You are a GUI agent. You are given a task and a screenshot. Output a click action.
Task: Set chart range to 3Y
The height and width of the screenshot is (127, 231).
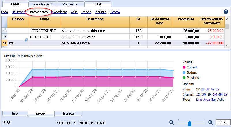tap(208, 89)
